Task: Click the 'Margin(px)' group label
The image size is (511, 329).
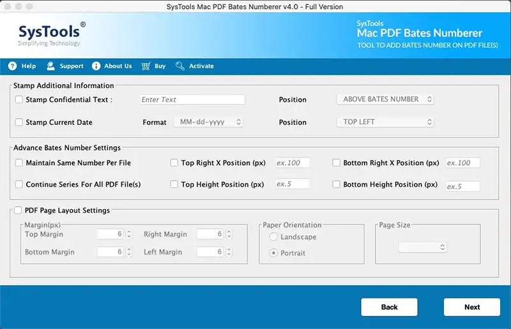Action: 42,225
